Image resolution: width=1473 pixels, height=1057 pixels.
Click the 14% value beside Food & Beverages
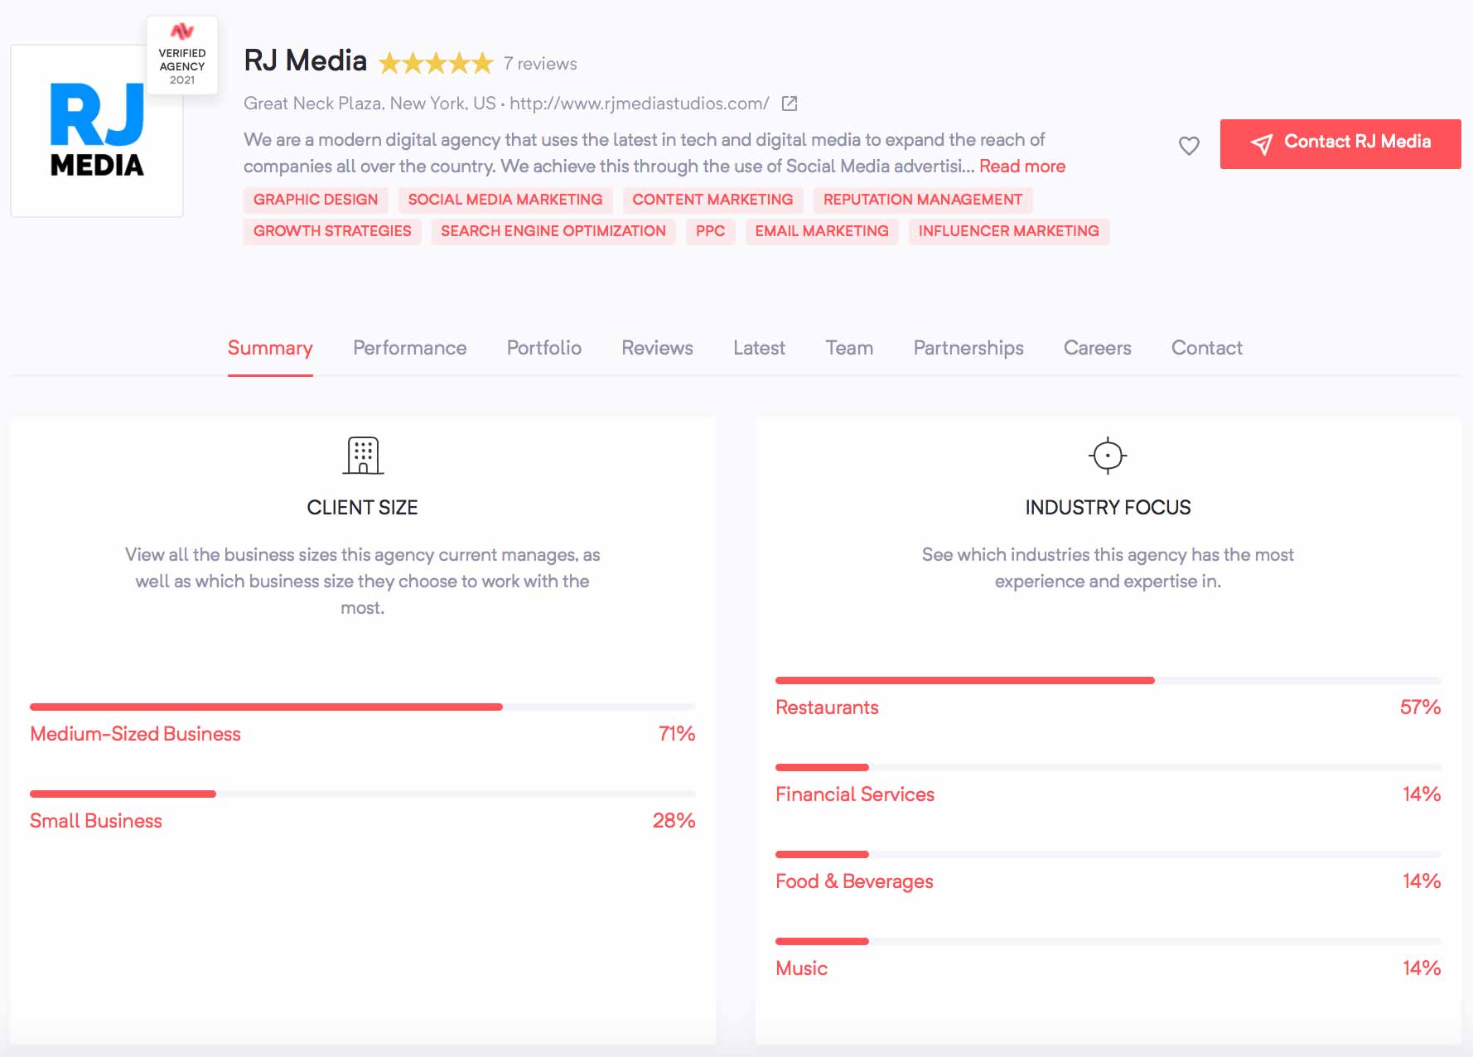coord(1422,881)
